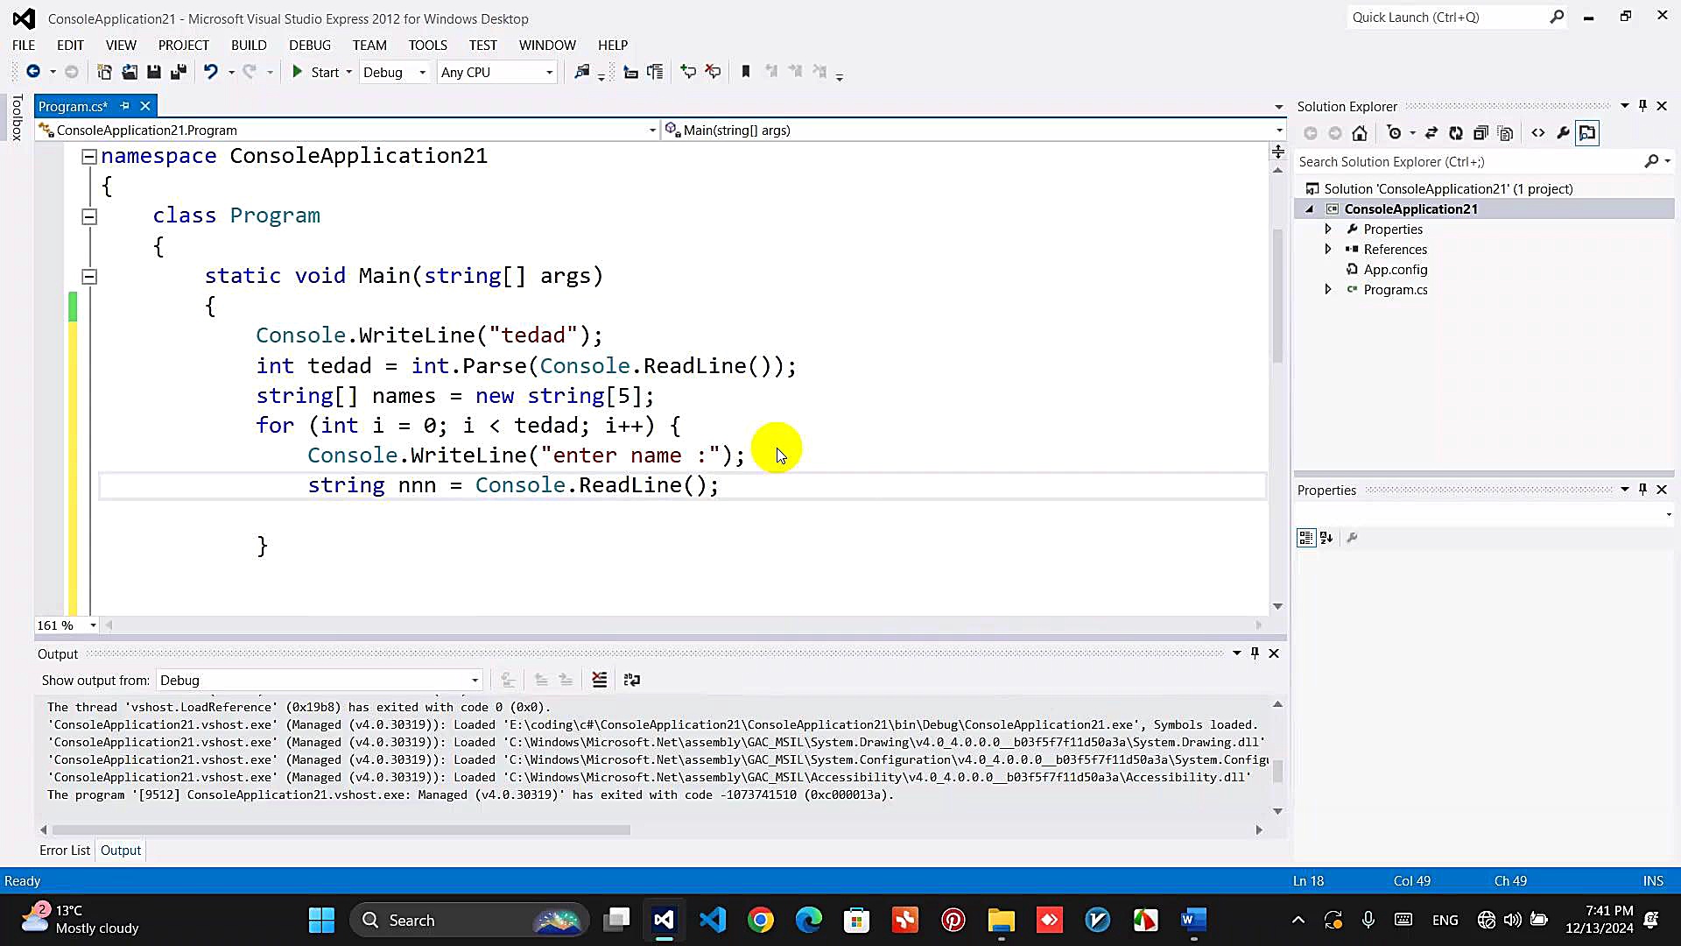Open the BUILD menu

[249, 45]
